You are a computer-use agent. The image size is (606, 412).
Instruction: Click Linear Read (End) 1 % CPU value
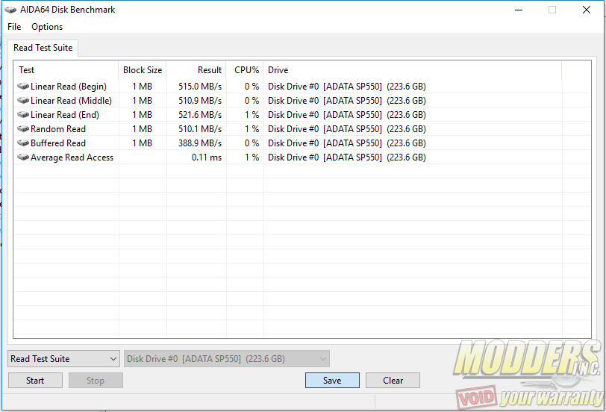(252, 115)
